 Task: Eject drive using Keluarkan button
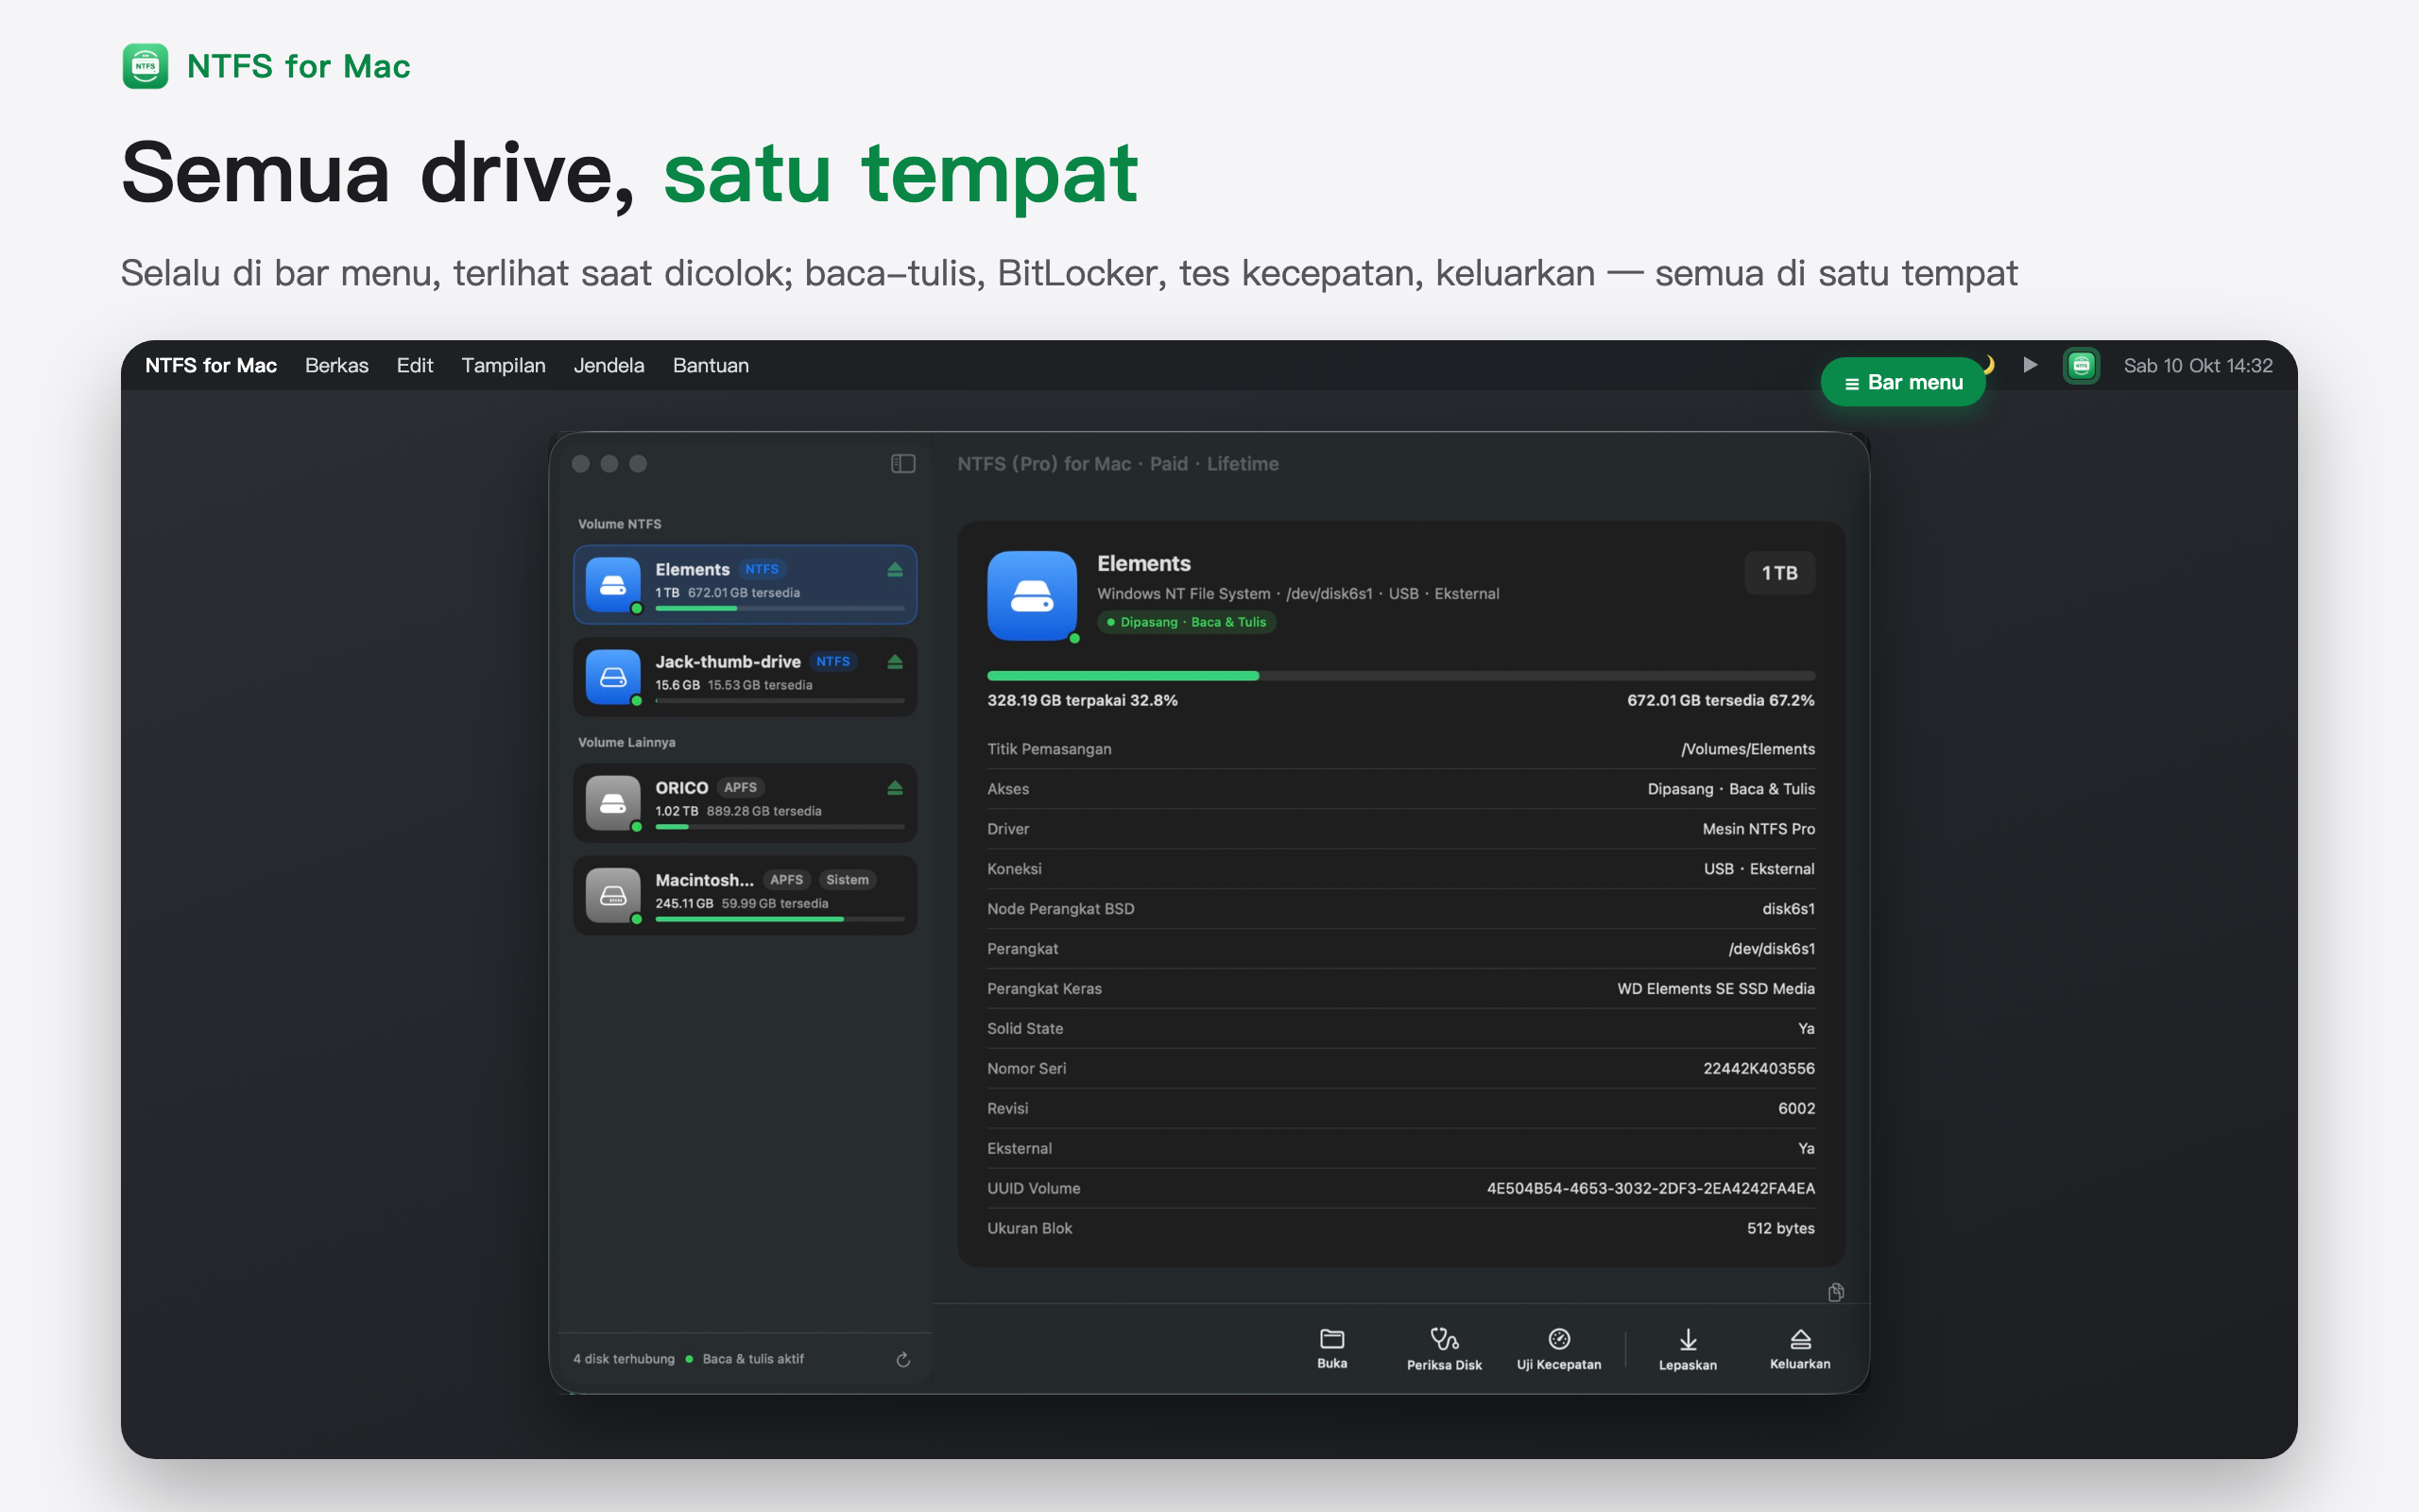tap(1799, 1349)
